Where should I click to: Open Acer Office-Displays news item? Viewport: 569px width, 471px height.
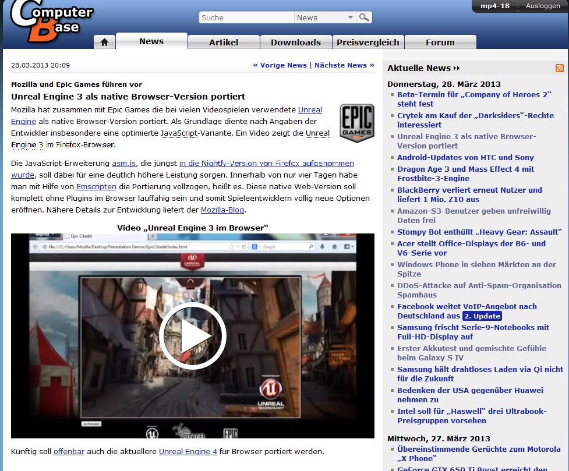click(x=471, y=248)
